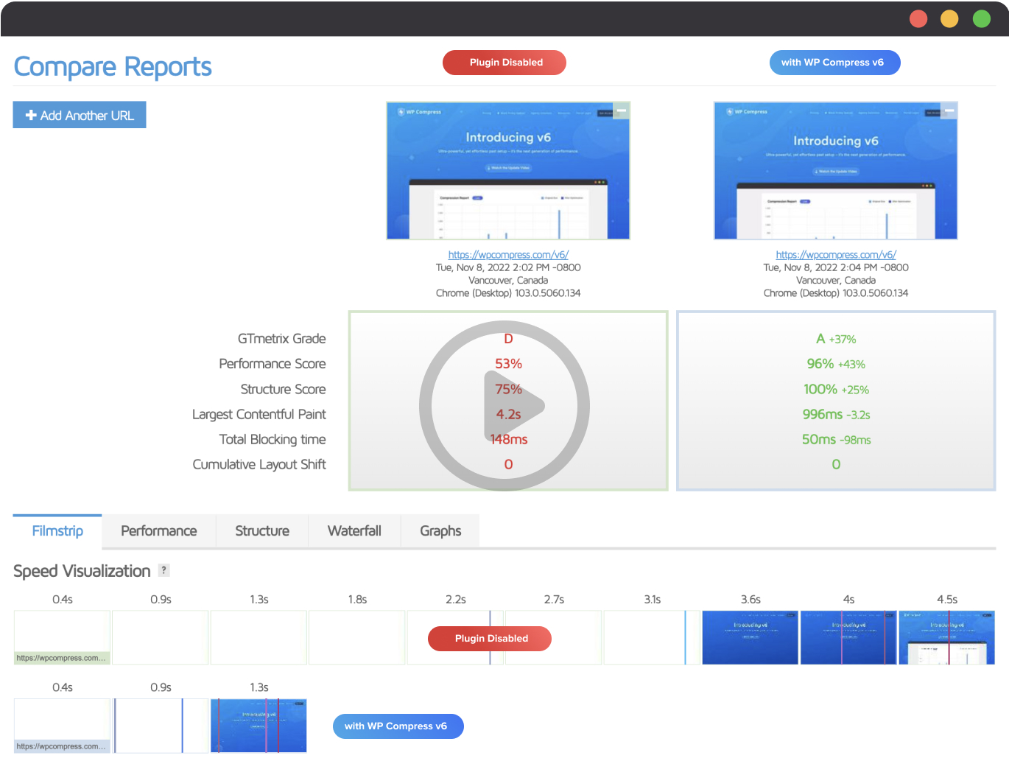Show the Graphs tab
This screenshot has width=1009, height=775.
click(x=440, y=531)
